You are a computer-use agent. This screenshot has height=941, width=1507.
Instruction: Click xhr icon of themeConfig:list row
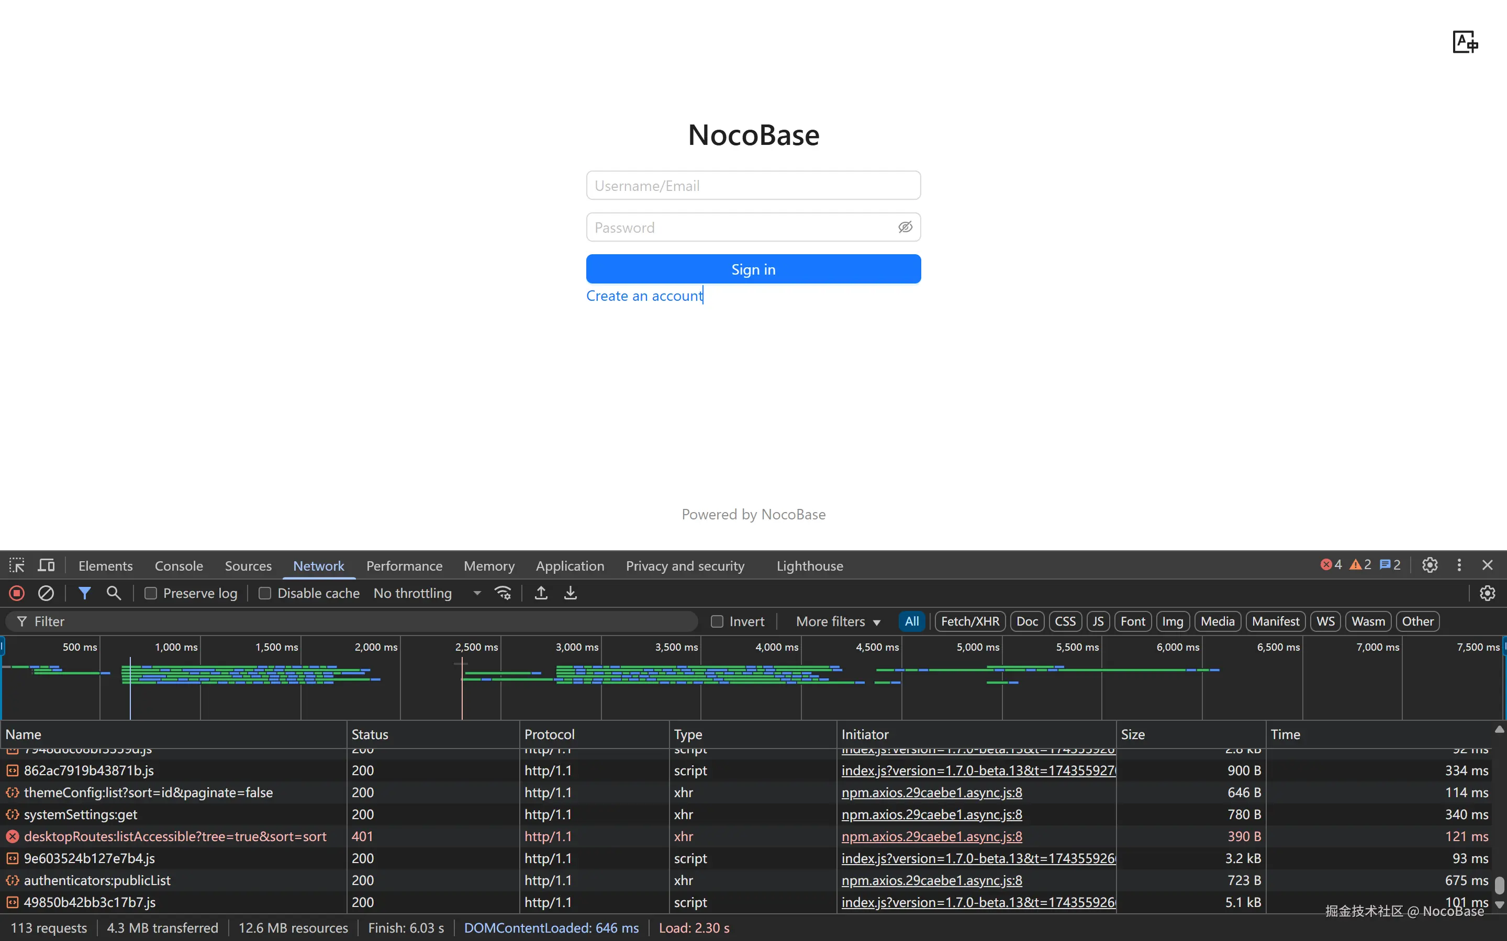pyautogui.click(x=13, y=793)
